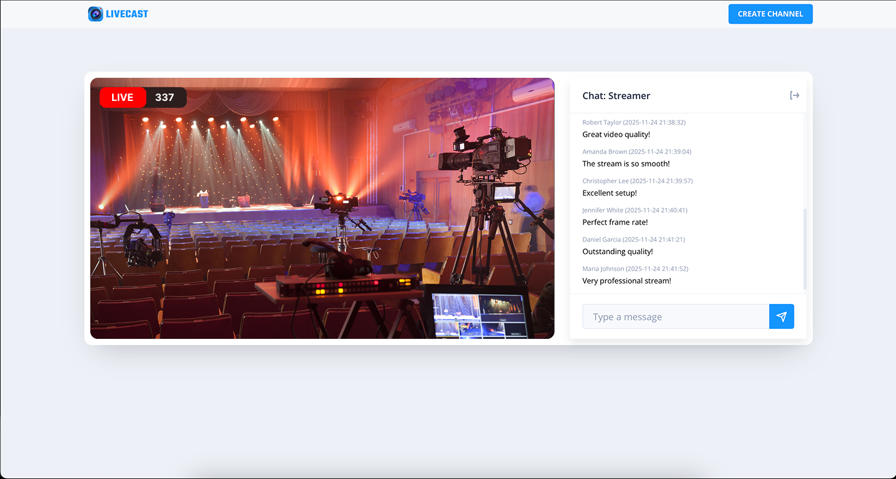
Task: Click Jennifer White's Perfect frame rate message
Action: (615, 222)
